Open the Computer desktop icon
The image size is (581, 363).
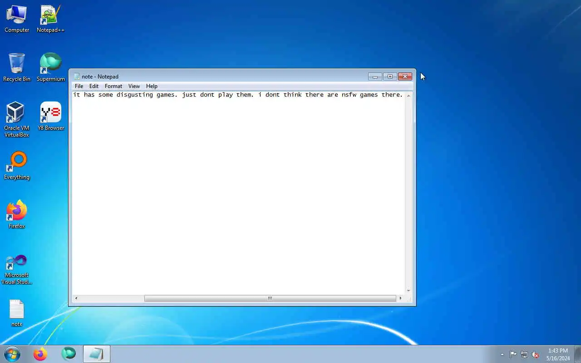[x=17, y=19]
